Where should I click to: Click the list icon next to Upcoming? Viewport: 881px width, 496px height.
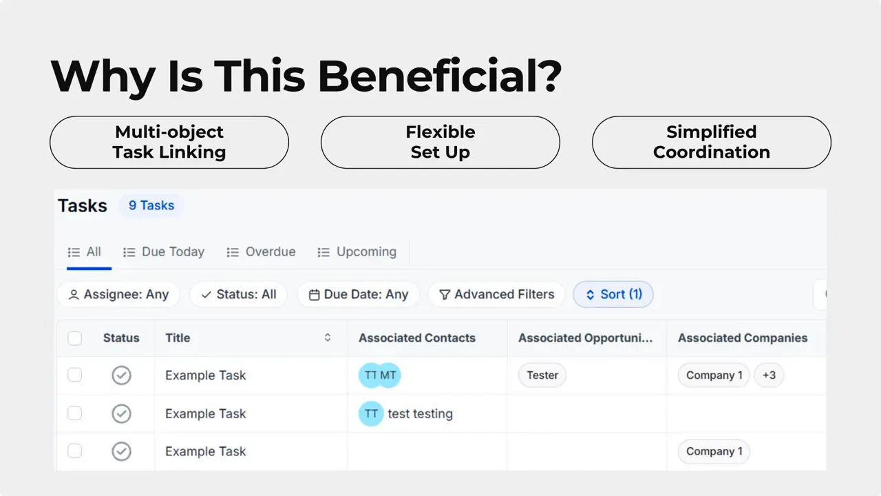coord(323,251)
